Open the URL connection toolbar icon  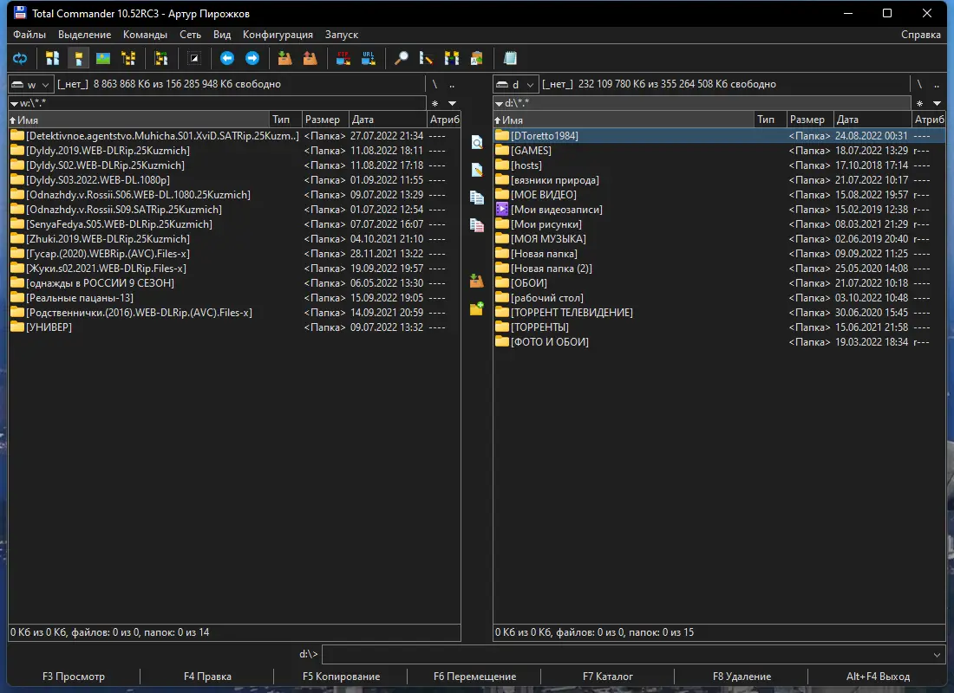tap(369, 58)
